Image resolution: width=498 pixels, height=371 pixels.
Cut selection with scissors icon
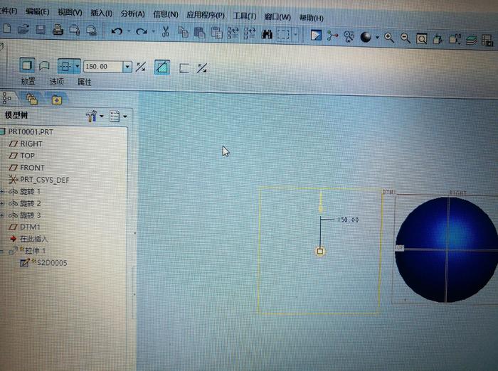[x=166, y=32]
